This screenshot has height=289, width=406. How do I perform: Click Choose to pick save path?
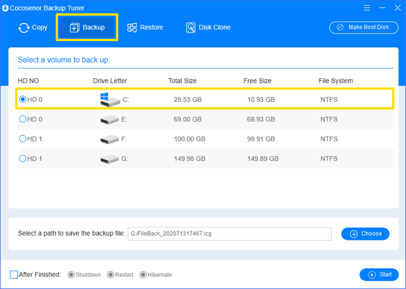(365, 233)
